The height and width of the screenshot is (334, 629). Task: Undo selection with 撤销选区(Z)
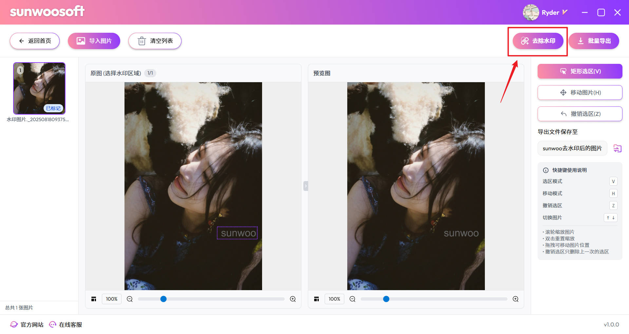[x=580, y=114]
